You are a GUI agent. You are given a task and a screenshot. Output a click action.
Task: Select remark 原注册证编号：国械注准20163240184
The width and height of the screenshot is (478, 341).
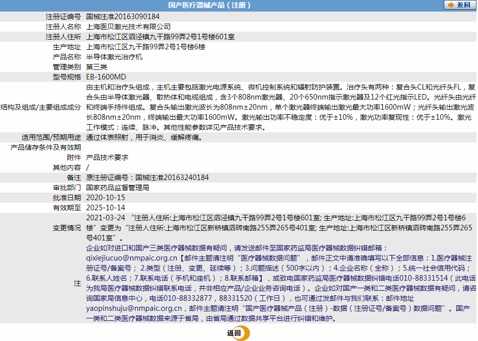[147, 178]
